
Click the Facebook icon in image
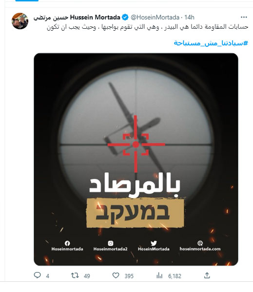coord(67,243)
